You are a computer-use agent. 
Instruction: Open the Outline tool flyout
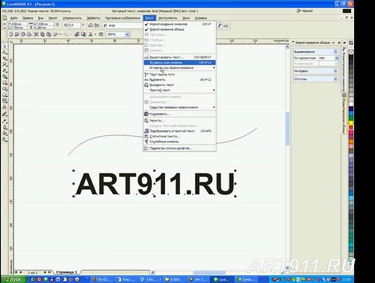(5, 127)
